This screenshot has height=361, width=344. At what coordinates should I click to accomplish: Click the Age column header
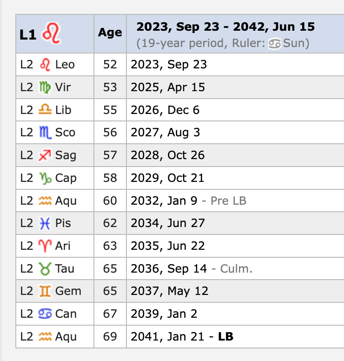[x=110, y=33]
